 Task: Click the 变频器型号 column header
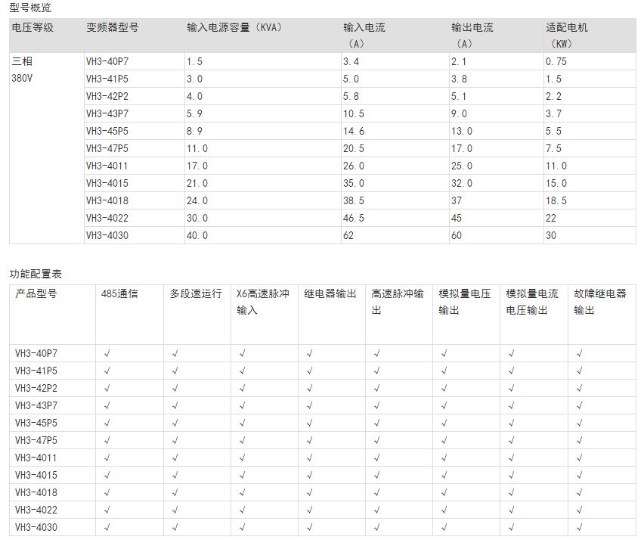(x=113, y=28)
